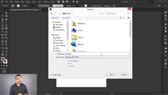The width and height of the screenshot is (168, 95).
Task: Open the view options dropdown arrow
Action: pyautogui.click(x=123, y=18)
